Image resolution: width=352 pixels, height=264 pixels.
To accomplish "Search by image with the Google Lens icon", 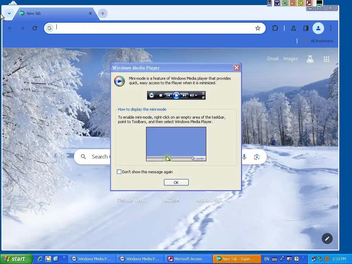I will coord(257,157).
